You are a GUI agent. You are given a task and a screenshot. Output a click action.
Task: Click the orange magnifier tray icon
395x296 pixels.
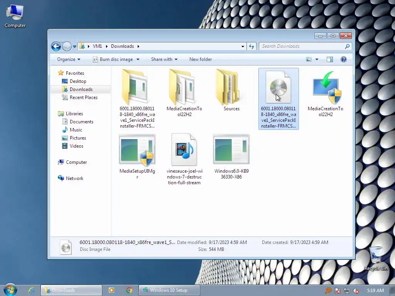[x=328, y=291]
